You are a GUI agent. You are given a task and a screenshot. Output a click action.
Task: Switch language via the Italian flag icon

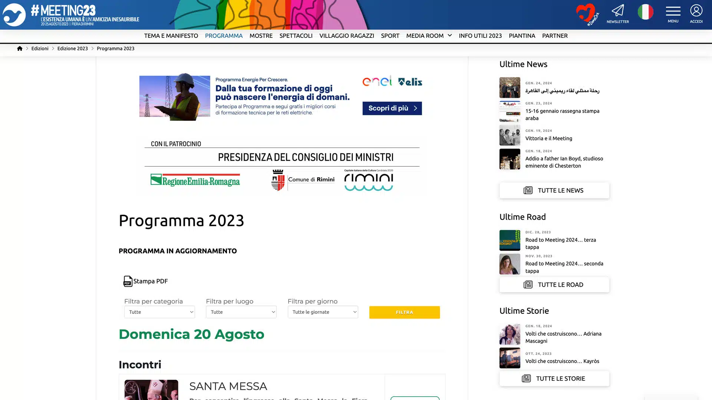[646, 12]
